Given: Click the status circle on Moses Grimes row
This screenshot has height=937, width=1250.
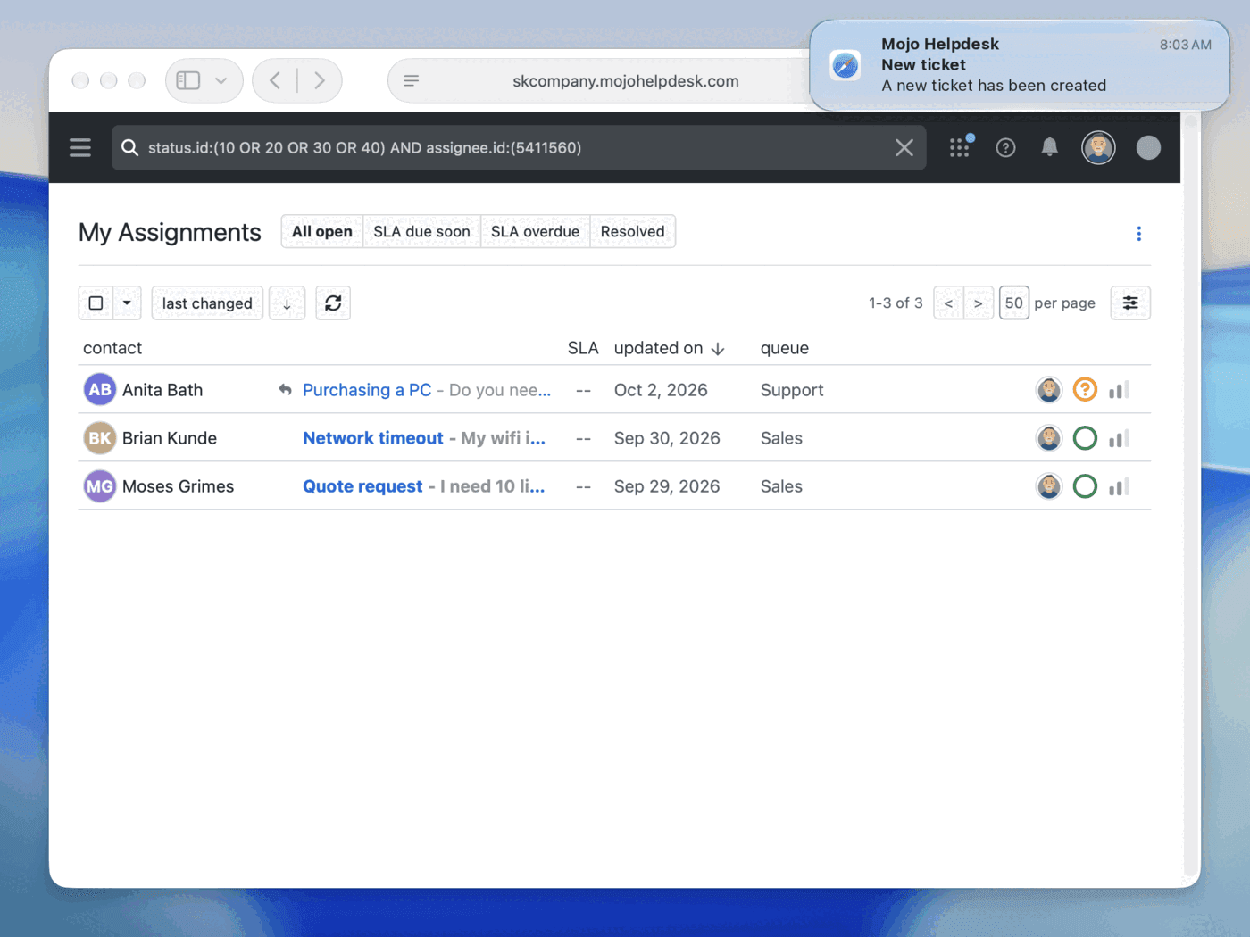Looking at the screenshot, I should pyautogui.click(x=1085, y=486).
